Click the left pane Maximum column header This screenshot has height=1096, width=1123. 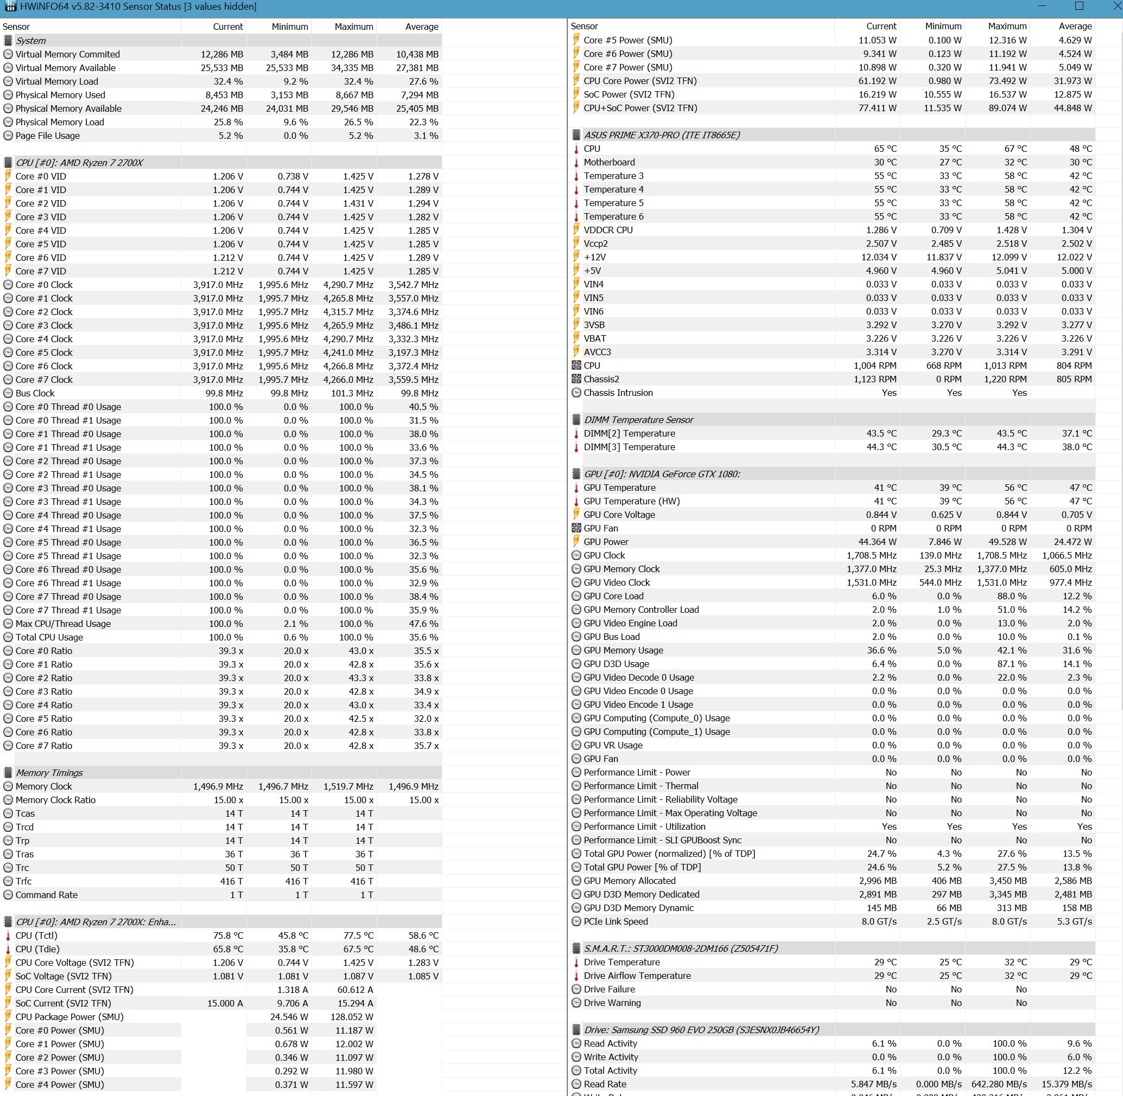(x=353, y=27)
